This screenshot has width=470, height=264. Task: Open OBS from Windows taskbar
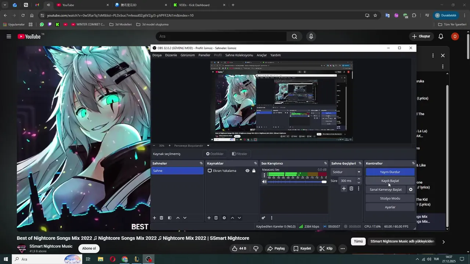(x=148, y=259)
